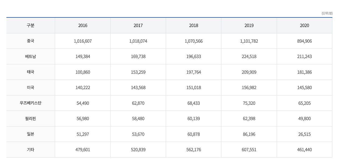Select the 중국 row label
The height and width of the screenshot is (166, 344).
tap(30, 41)
